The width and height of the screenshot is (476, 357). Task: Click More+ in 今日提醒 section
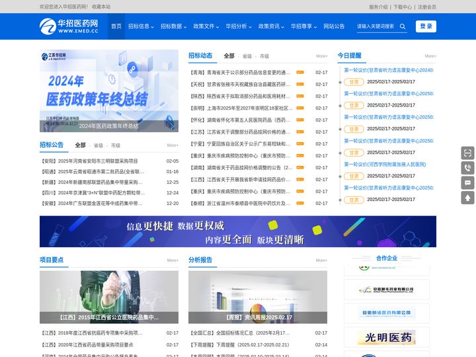[430, 56]
